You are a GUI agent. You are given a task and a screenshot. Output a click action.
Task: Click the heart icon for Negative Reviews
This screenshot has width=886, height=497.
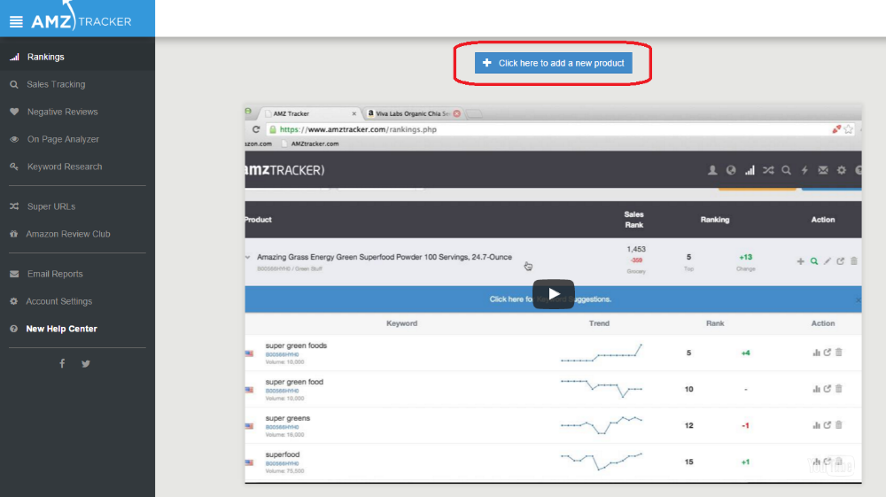tap(14, 112)
